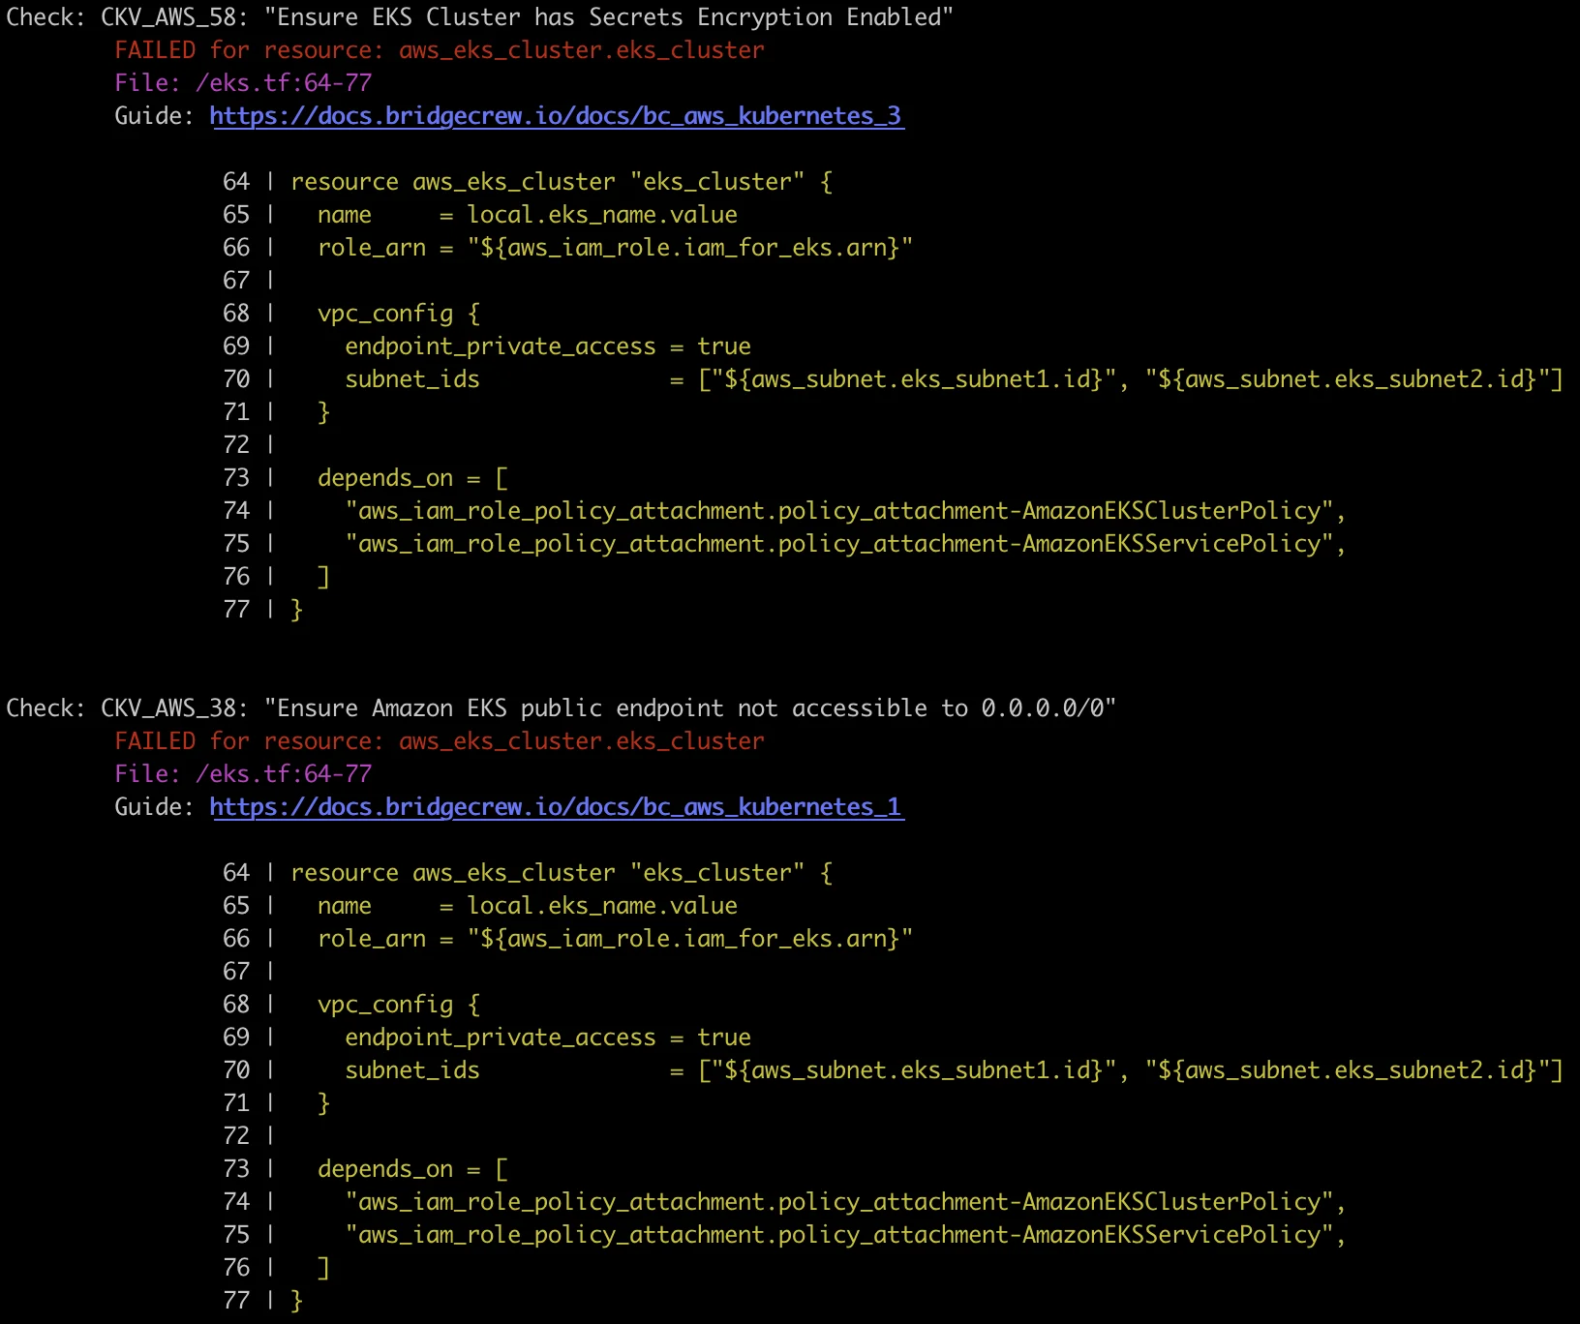Open the bc_aws_kubernetes_3 guide link
This screenshot has width=1580, height=1324.
pos(556,115)
